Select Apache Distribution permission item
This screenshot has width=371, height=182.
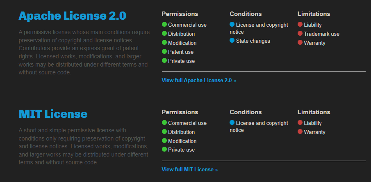pos(181,34)
